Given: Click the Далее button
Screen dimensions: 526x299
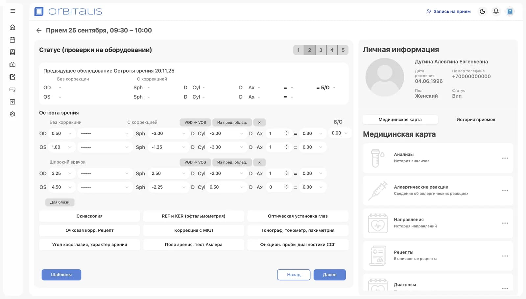Looking at the screenshot, I should coord(330,275).
